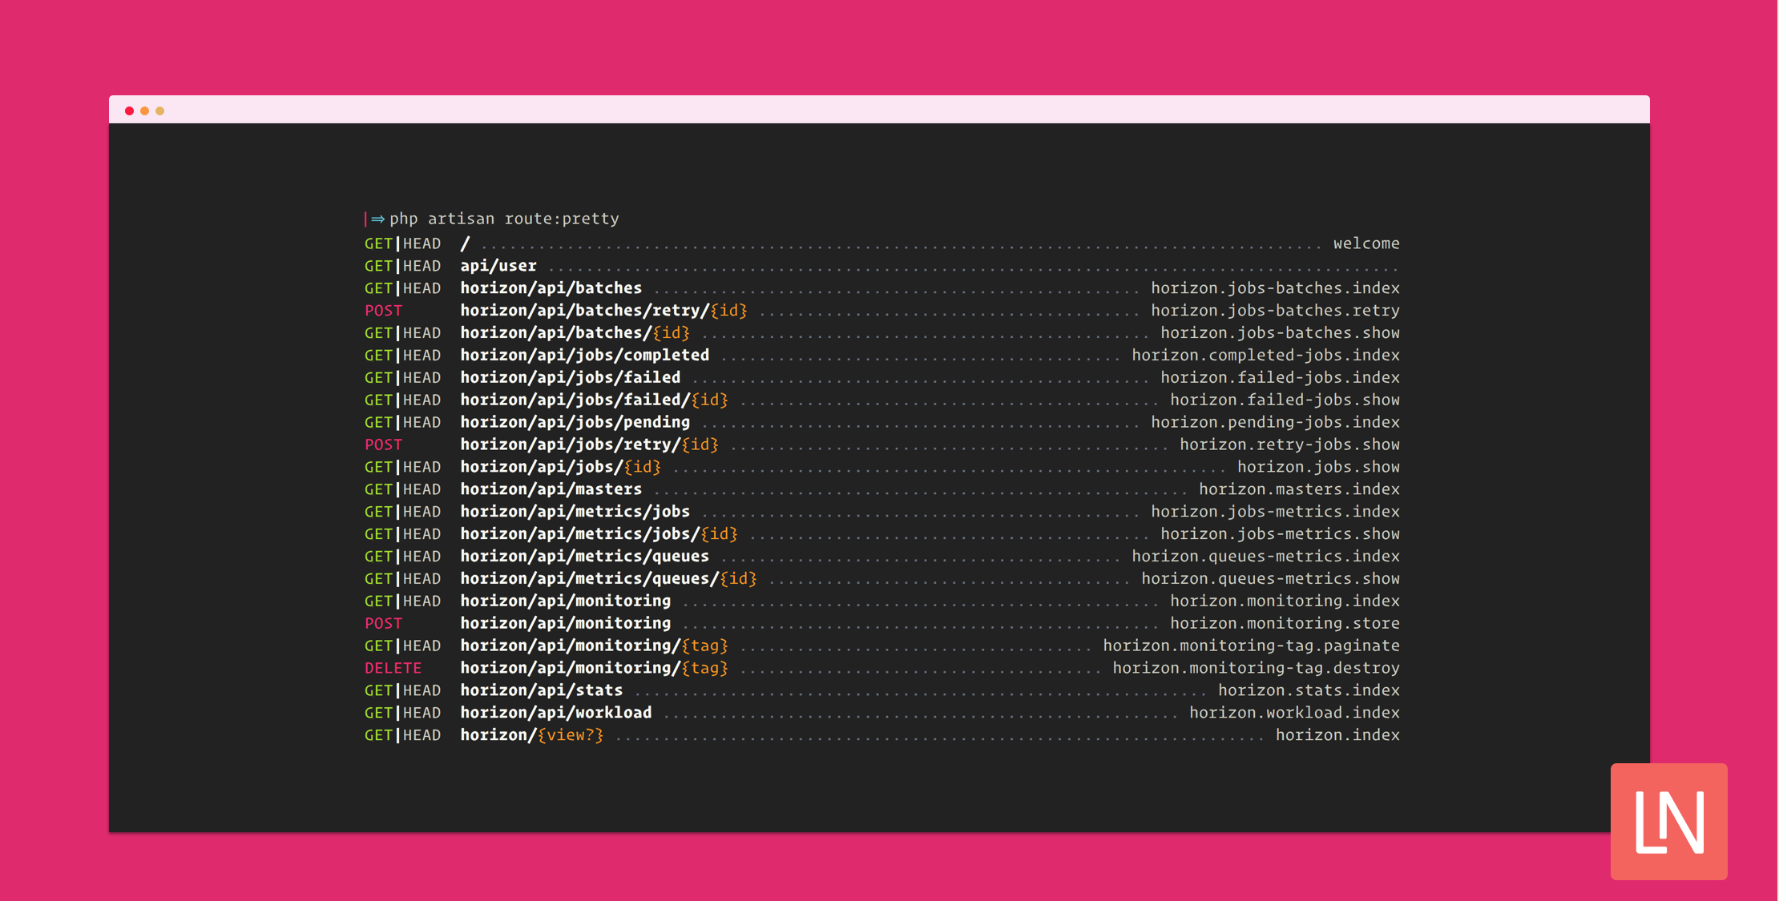Select 'php artisan route:pretty' command text
The height and width of the screenshot is (901, 1779).
click(x=504, y=218)
